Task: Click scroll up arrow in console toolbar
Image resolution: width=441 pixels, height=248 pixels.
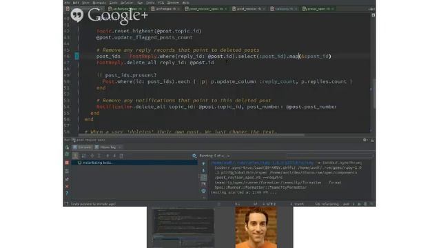Action: point(203,164)
